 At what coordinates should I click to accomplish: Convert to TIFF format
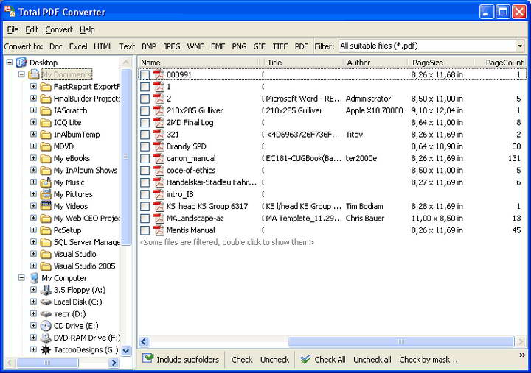click(280, 46)
